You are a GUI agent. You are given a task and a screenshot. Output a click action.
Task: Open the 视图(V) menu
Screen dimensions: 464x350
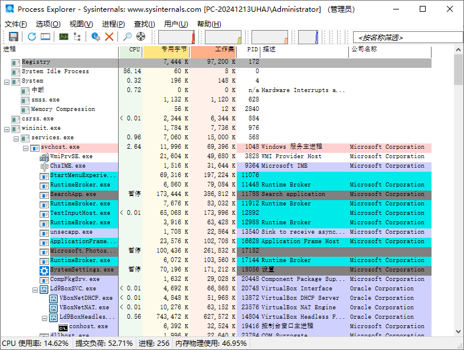pos(81,24)
